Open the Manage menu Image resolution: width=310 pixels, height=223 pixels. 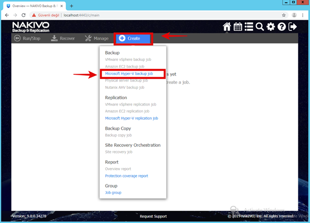(97, 38)
